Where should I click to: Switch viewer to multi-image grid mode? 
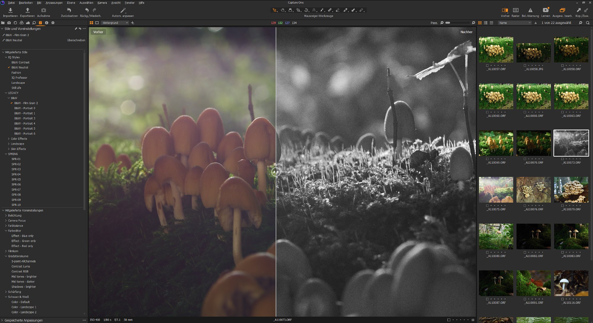tap(91, 23)
